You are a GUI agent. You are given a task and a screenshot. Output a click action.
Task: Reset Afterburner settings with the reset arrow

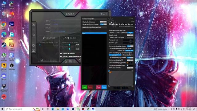tap(66, 62)
